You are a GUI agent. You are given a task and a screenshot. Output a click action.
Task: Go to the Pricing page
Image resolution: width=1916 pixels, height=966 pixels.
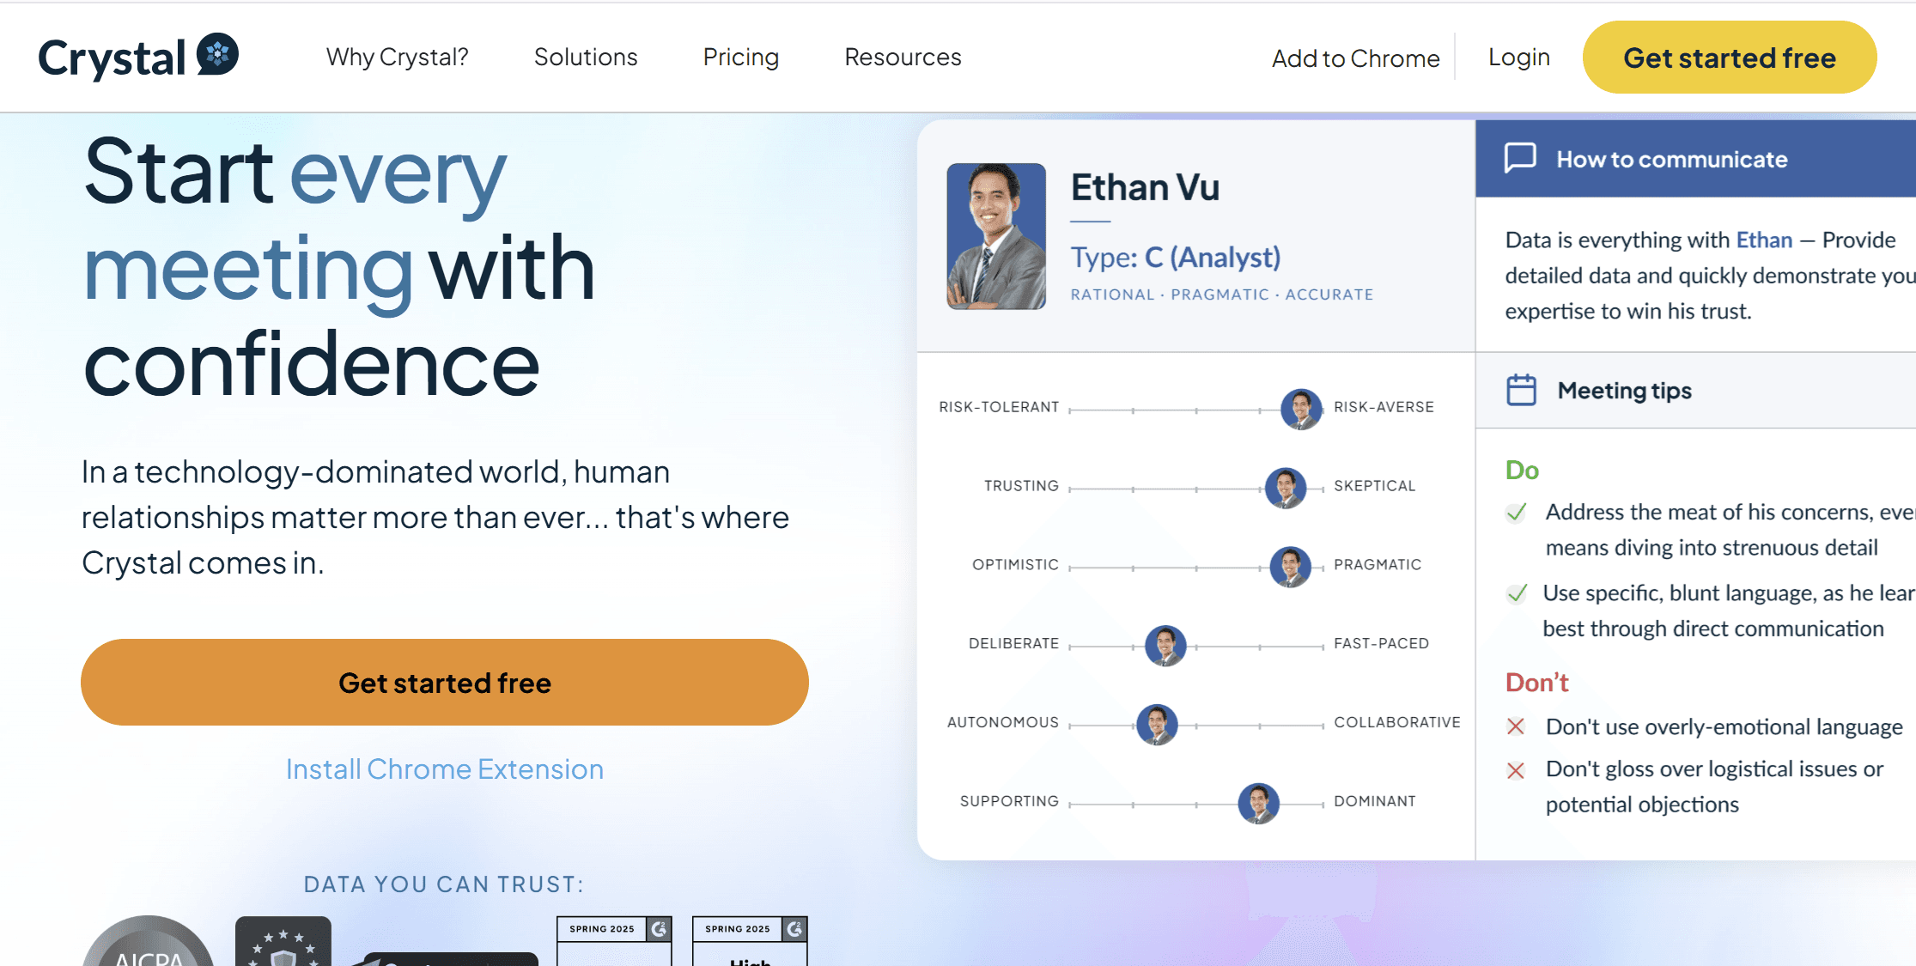click(740, 57)
